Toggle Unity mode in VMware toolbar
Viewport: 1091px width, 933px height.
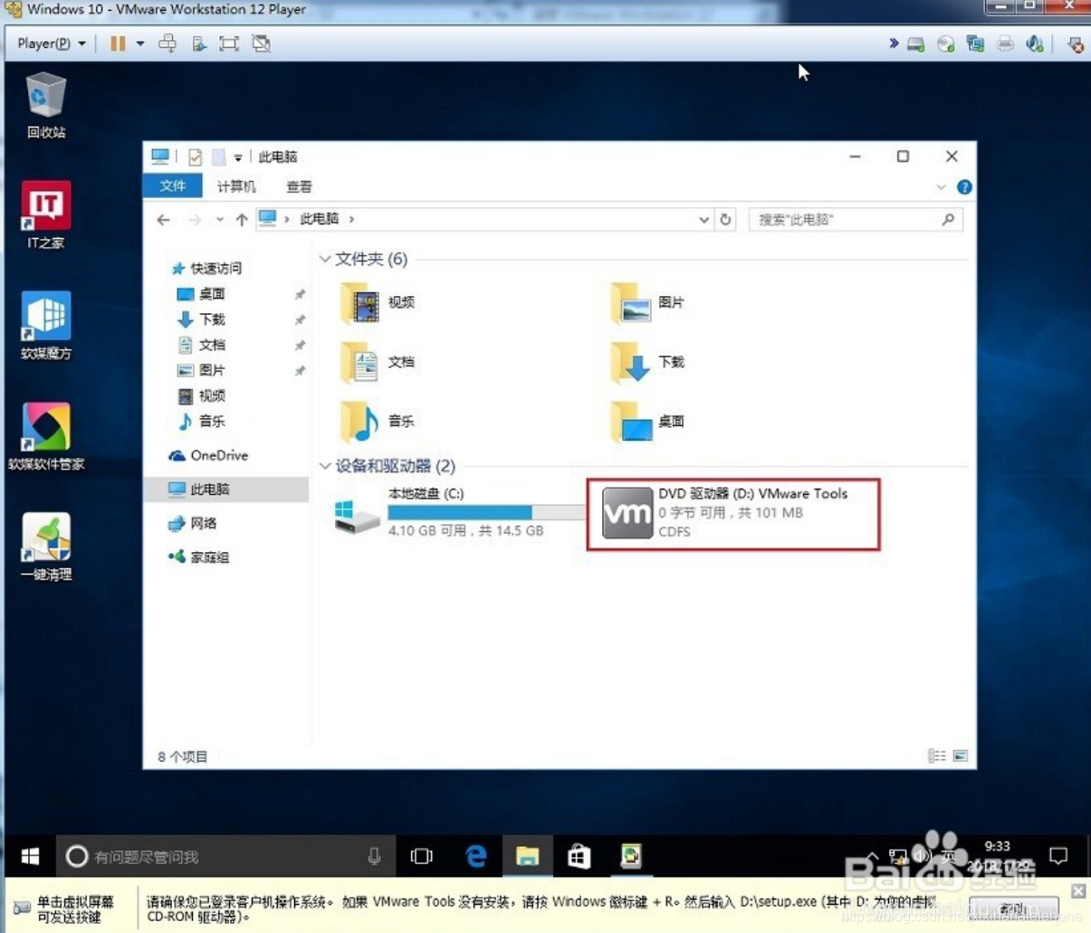pyautogui.click(x=261, y=43)
